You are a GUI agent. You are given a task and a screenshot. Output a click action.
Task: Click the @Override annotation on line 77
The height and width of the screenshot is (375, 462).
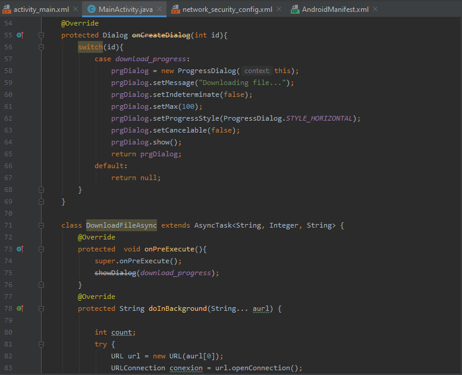(96, 297)
